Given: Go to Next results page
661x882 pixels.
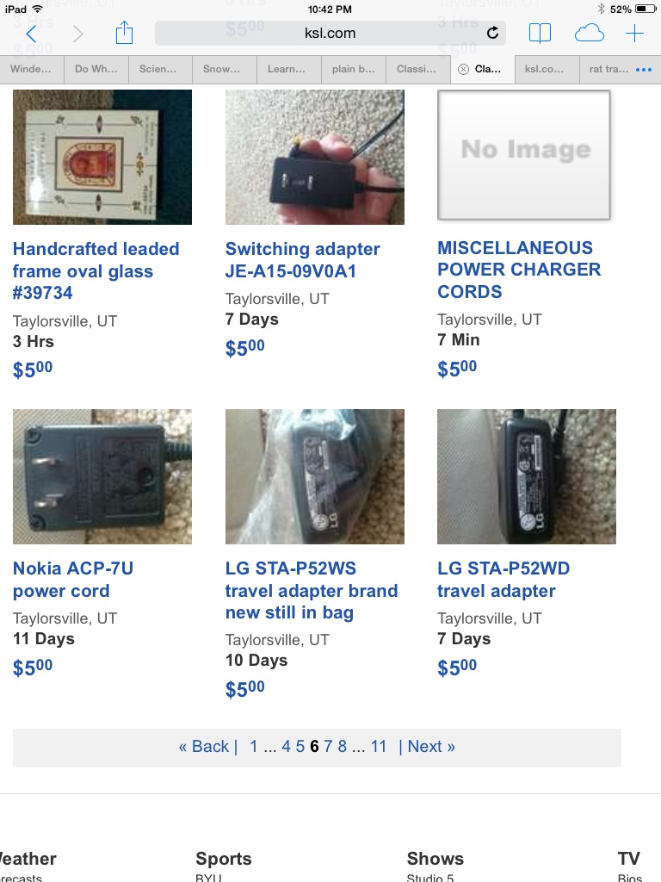Looking at the screenshot, I should [x=430, y=747].
